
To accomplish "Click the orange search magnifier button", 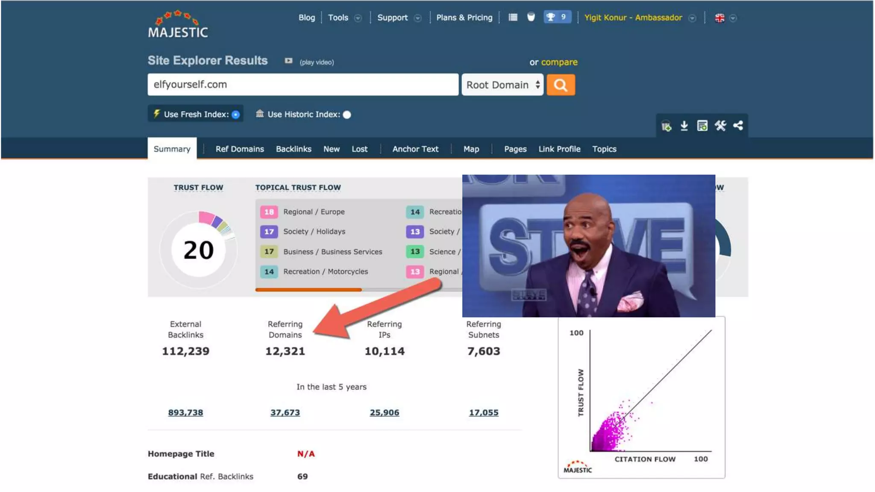I will point(561,85).
